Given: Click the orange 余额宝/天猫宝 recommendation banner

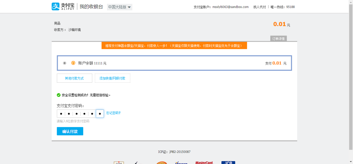Looking at the screenshot, I should (174, 46).
